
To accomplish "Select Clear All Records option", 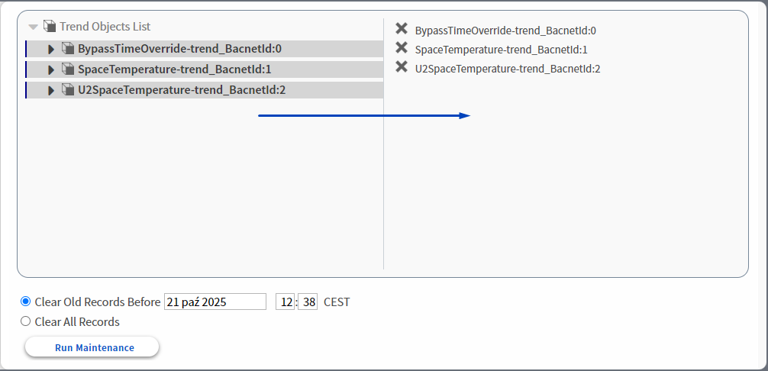I will (26, 321).
